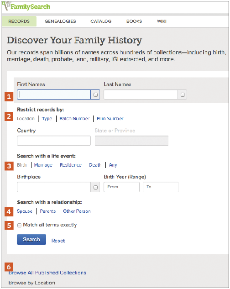This screenshot has width=230, height=289.
Task: Click the Reset link
Action: [58, 241]
